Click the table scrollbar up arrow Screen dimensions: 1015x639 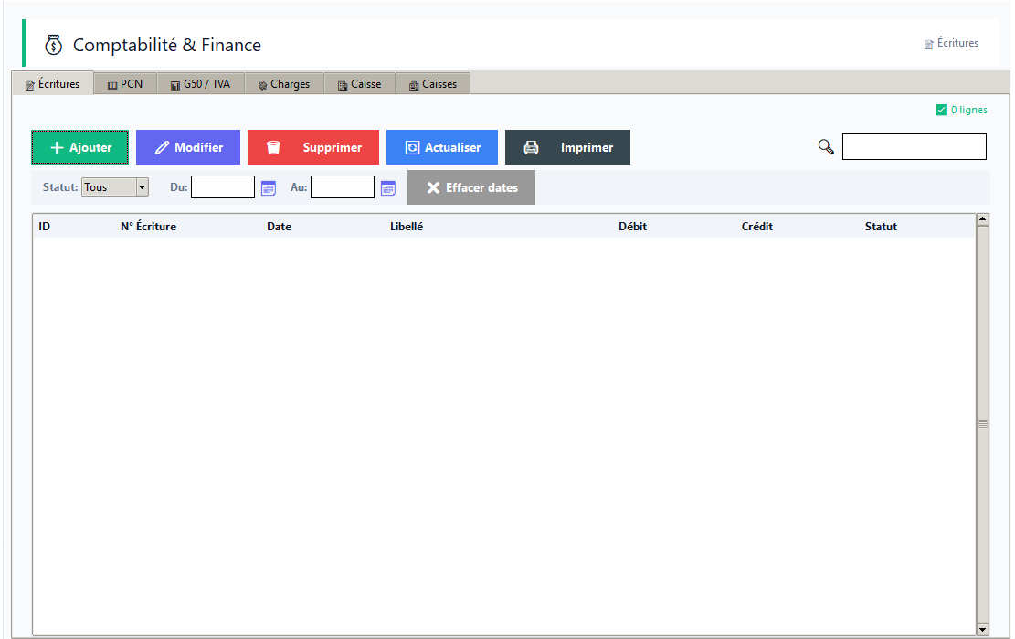click(x=983, y=219)
